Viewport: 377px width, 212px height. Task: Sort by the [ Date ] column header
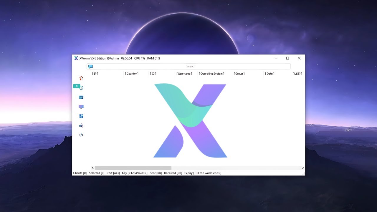coord(269,74)
